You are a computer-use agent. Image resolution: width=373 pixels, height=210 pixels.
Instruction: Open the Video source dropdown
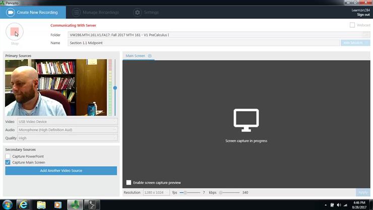[68, 122]
